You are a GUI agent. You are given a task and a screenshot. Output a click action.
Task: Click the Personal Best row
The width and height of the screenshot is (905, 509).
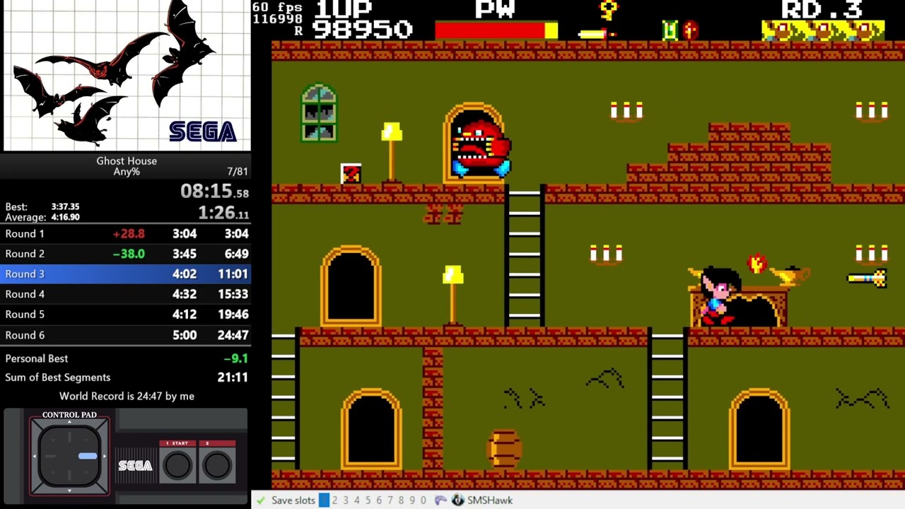(x=126, y=358)
